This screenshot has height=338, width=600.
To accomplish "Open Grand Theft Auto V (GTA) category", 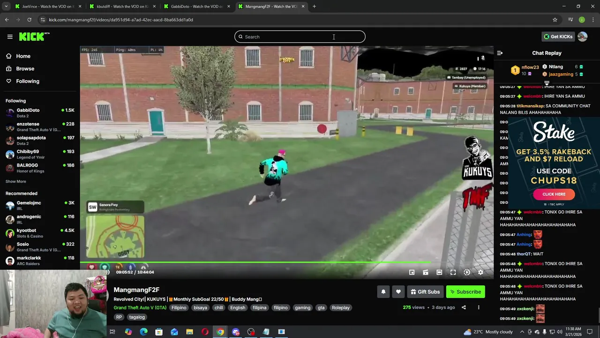I will (x=140, y=307).
